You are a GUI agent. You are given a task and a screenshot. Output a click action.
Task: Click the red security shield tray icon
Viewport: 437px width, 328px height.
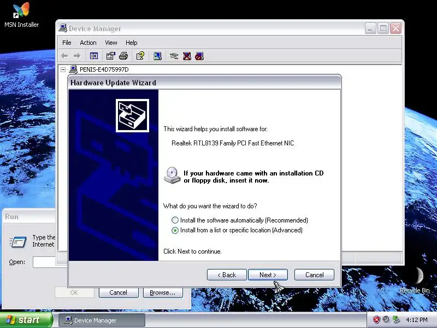[x=376, y=320]
